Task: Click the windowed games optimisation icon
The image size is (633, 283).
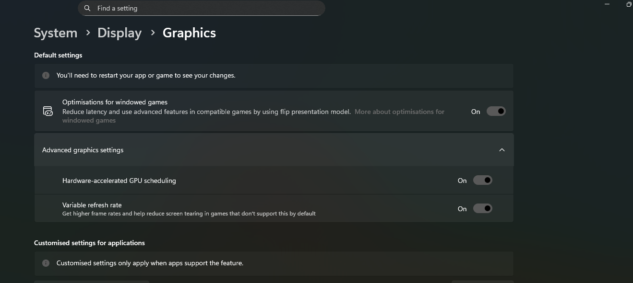Action: [48, 111]
